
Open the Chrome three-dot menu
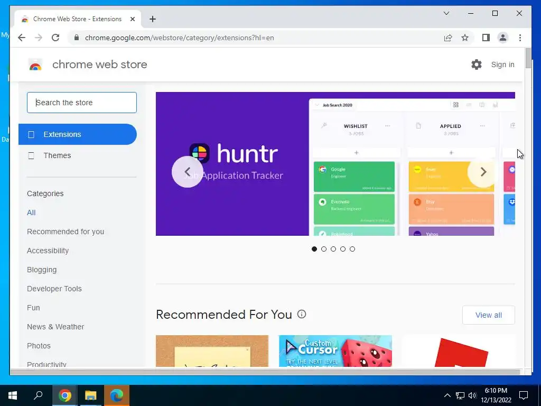(520, 38)
